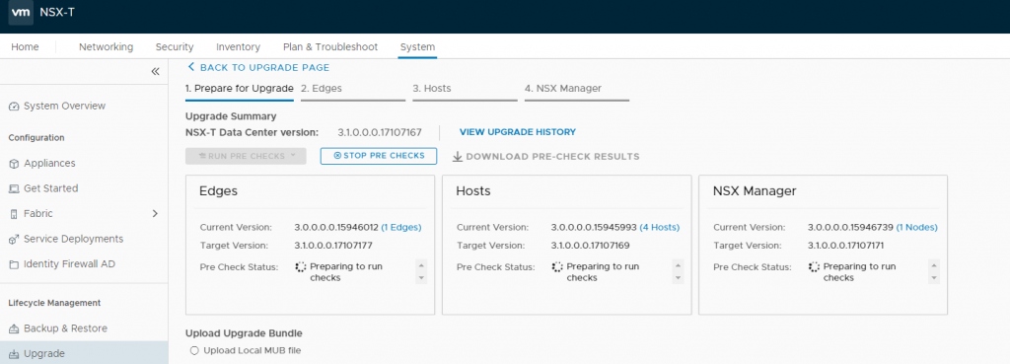Open the Networking tab

point(106,47)
